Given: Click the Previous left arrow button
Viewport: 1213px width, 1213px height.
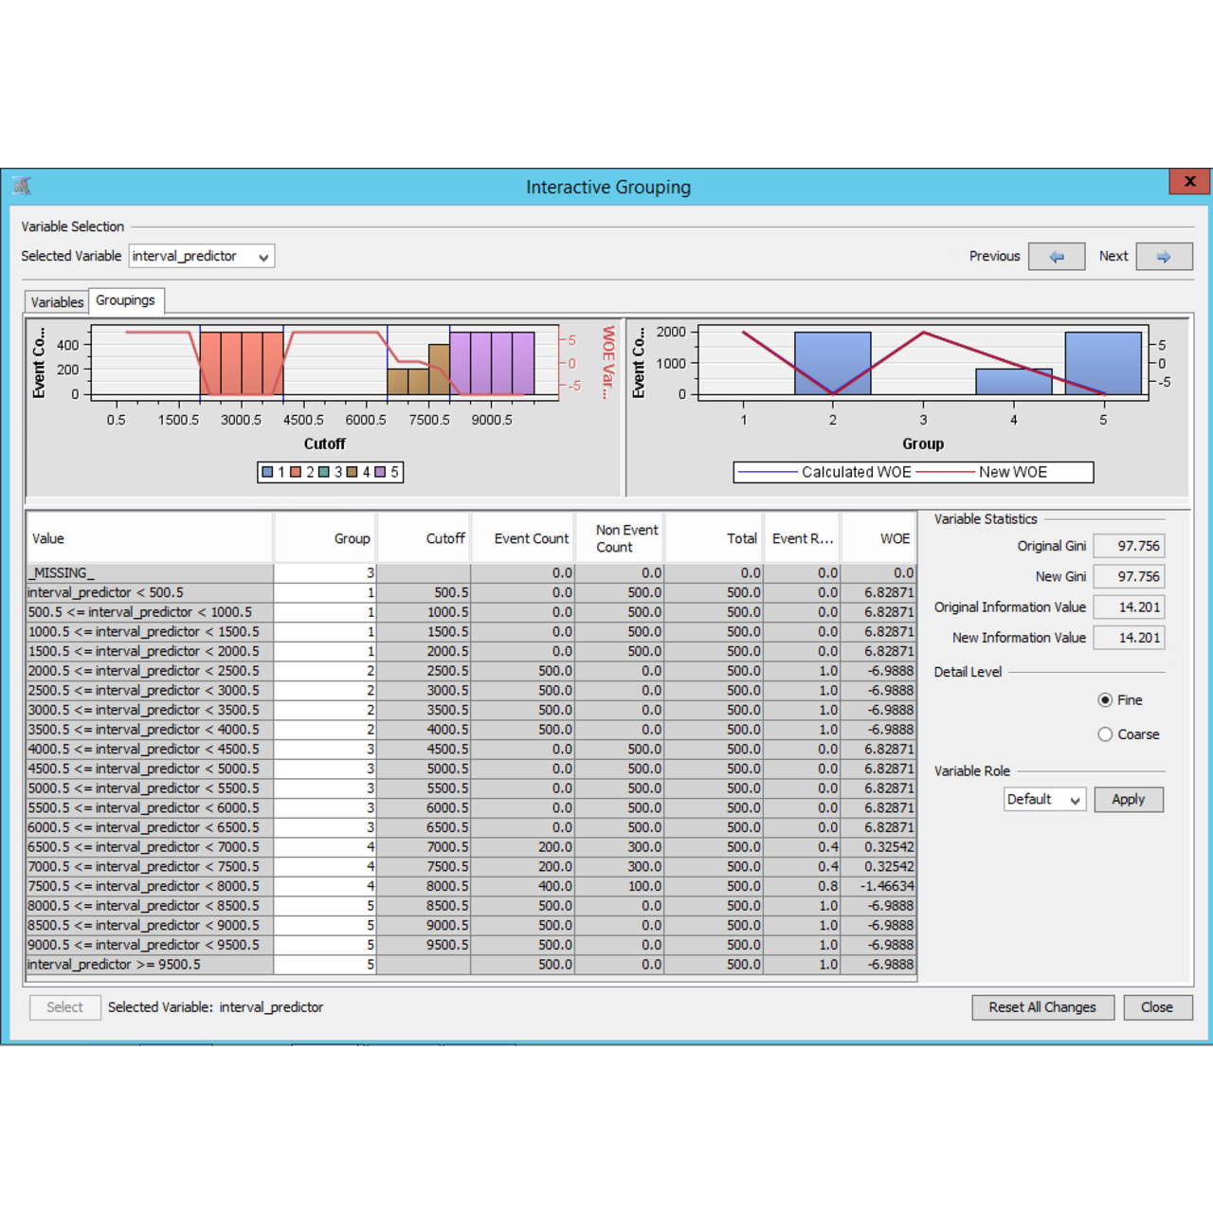Looking at the screenshot, I should coord(1056,257).
